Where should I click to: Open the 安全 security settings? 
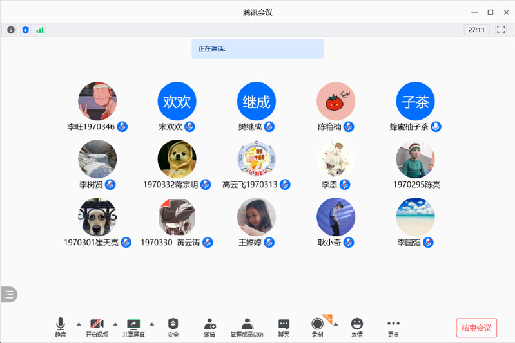[x=173, y=327]
